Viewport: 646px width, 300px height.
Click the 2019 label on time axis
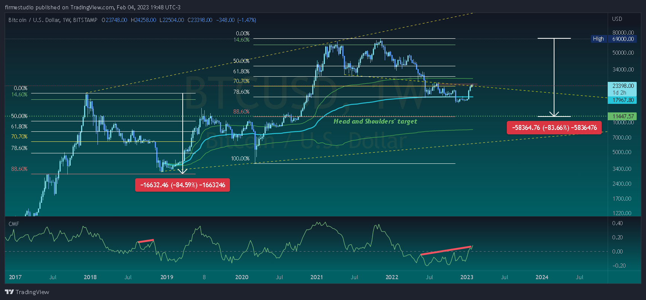tap(167, 277)
